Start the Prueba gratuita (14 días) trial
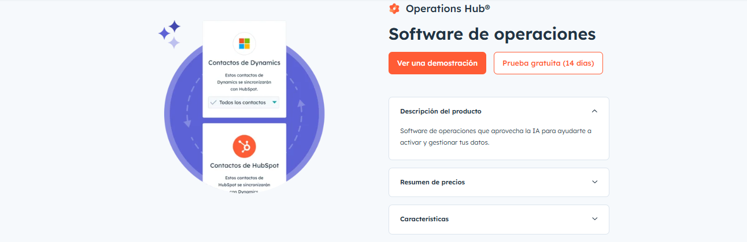Image resolution: width=747 pixels, height=242 pixels. point(548,63)
